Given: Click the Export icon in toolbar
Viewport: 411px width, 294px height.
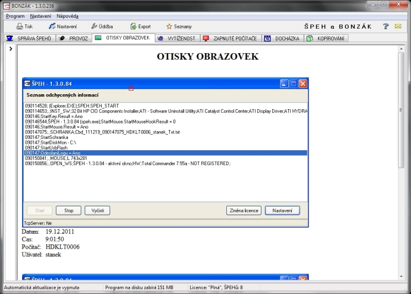Looking at the screenshot, I should click(x=133, y=26).
